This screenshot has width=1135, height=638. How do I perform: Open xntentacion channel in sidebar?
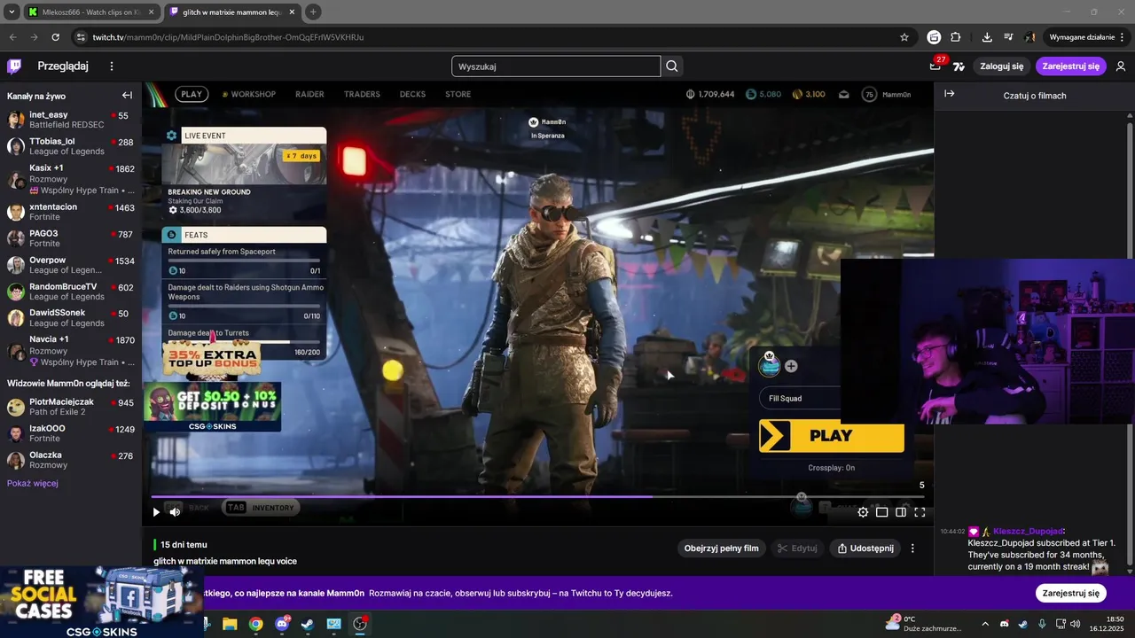(x=71, y=212)
